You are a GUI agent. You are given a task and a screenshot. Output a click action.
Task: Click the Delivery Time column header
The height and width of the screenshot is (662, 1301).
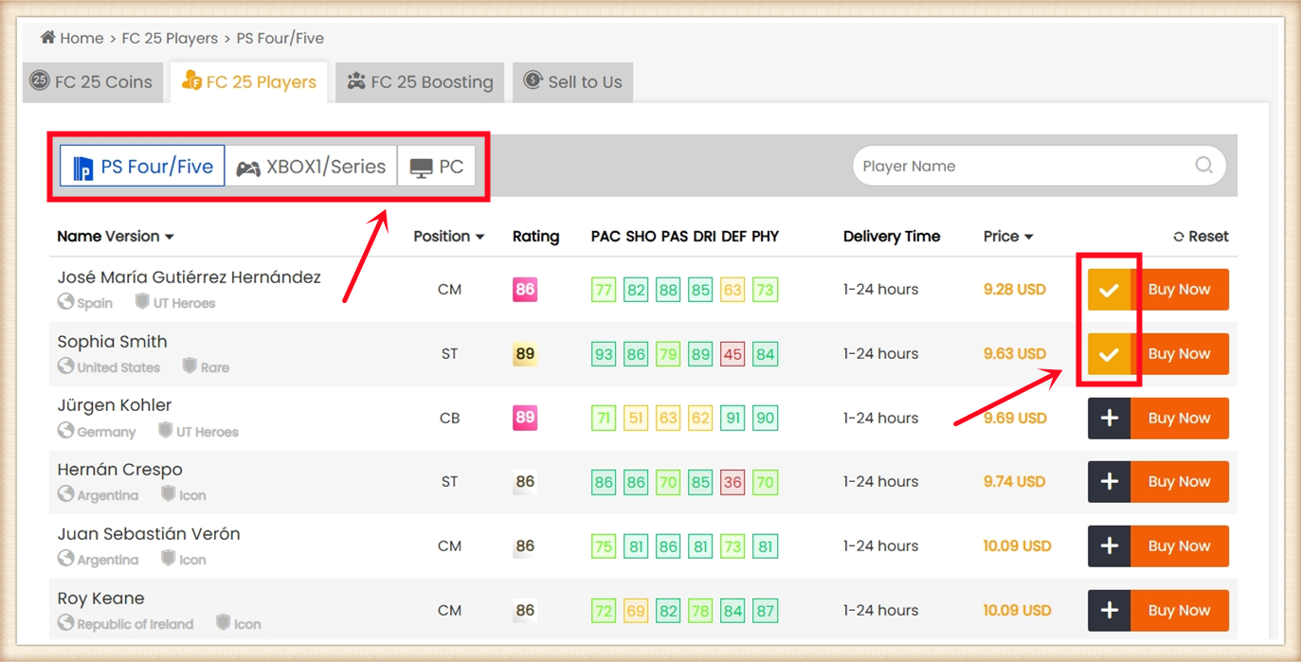click(892, 237)
